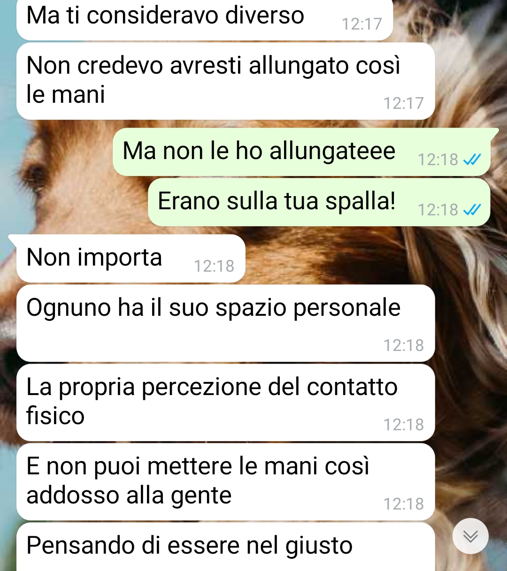Tap the scroll-to-bottom double chevron button

coord(470,536)
